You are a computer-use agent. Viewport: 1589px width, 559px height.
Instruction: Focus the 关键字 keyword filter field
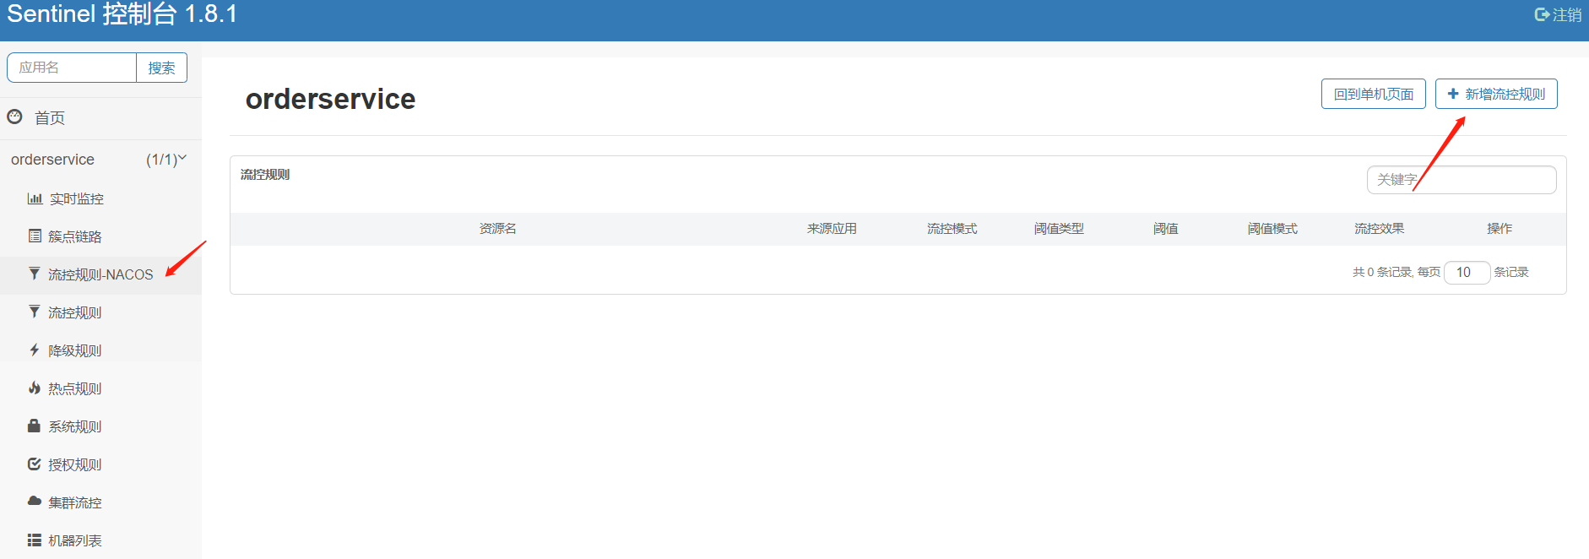[x=1462, y=180]
